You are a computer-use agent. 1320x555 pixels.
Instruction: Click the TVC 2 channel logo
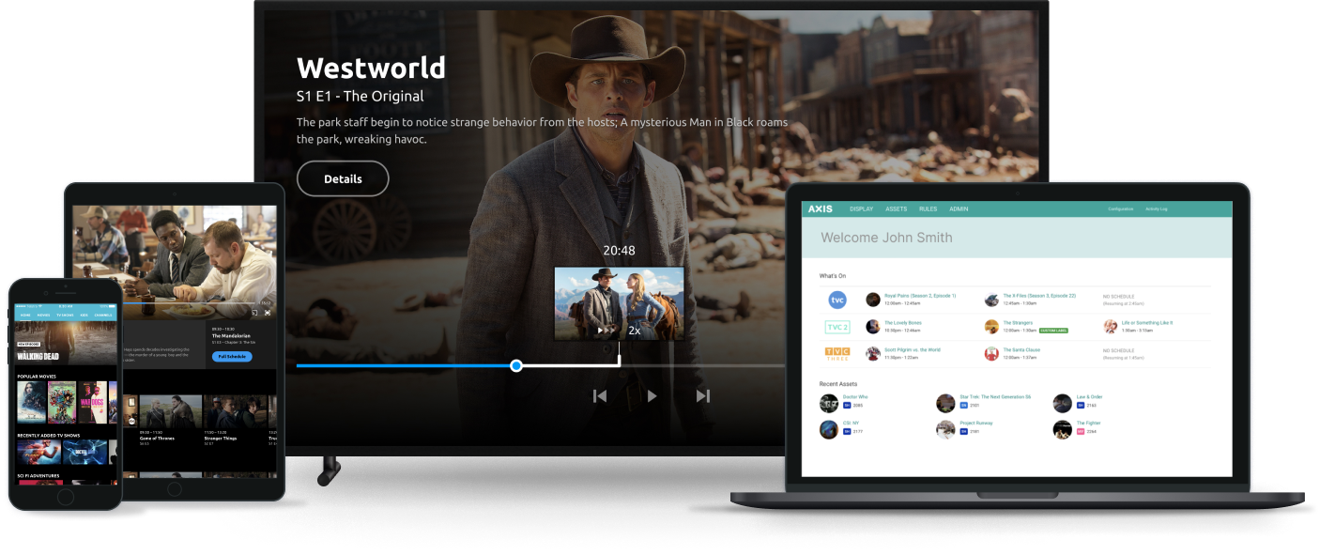pyautogui.click(x=837, y=327)
